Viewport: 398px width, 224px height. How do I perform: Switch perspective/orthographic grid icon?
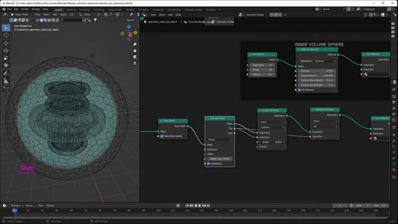click(135, 63)
